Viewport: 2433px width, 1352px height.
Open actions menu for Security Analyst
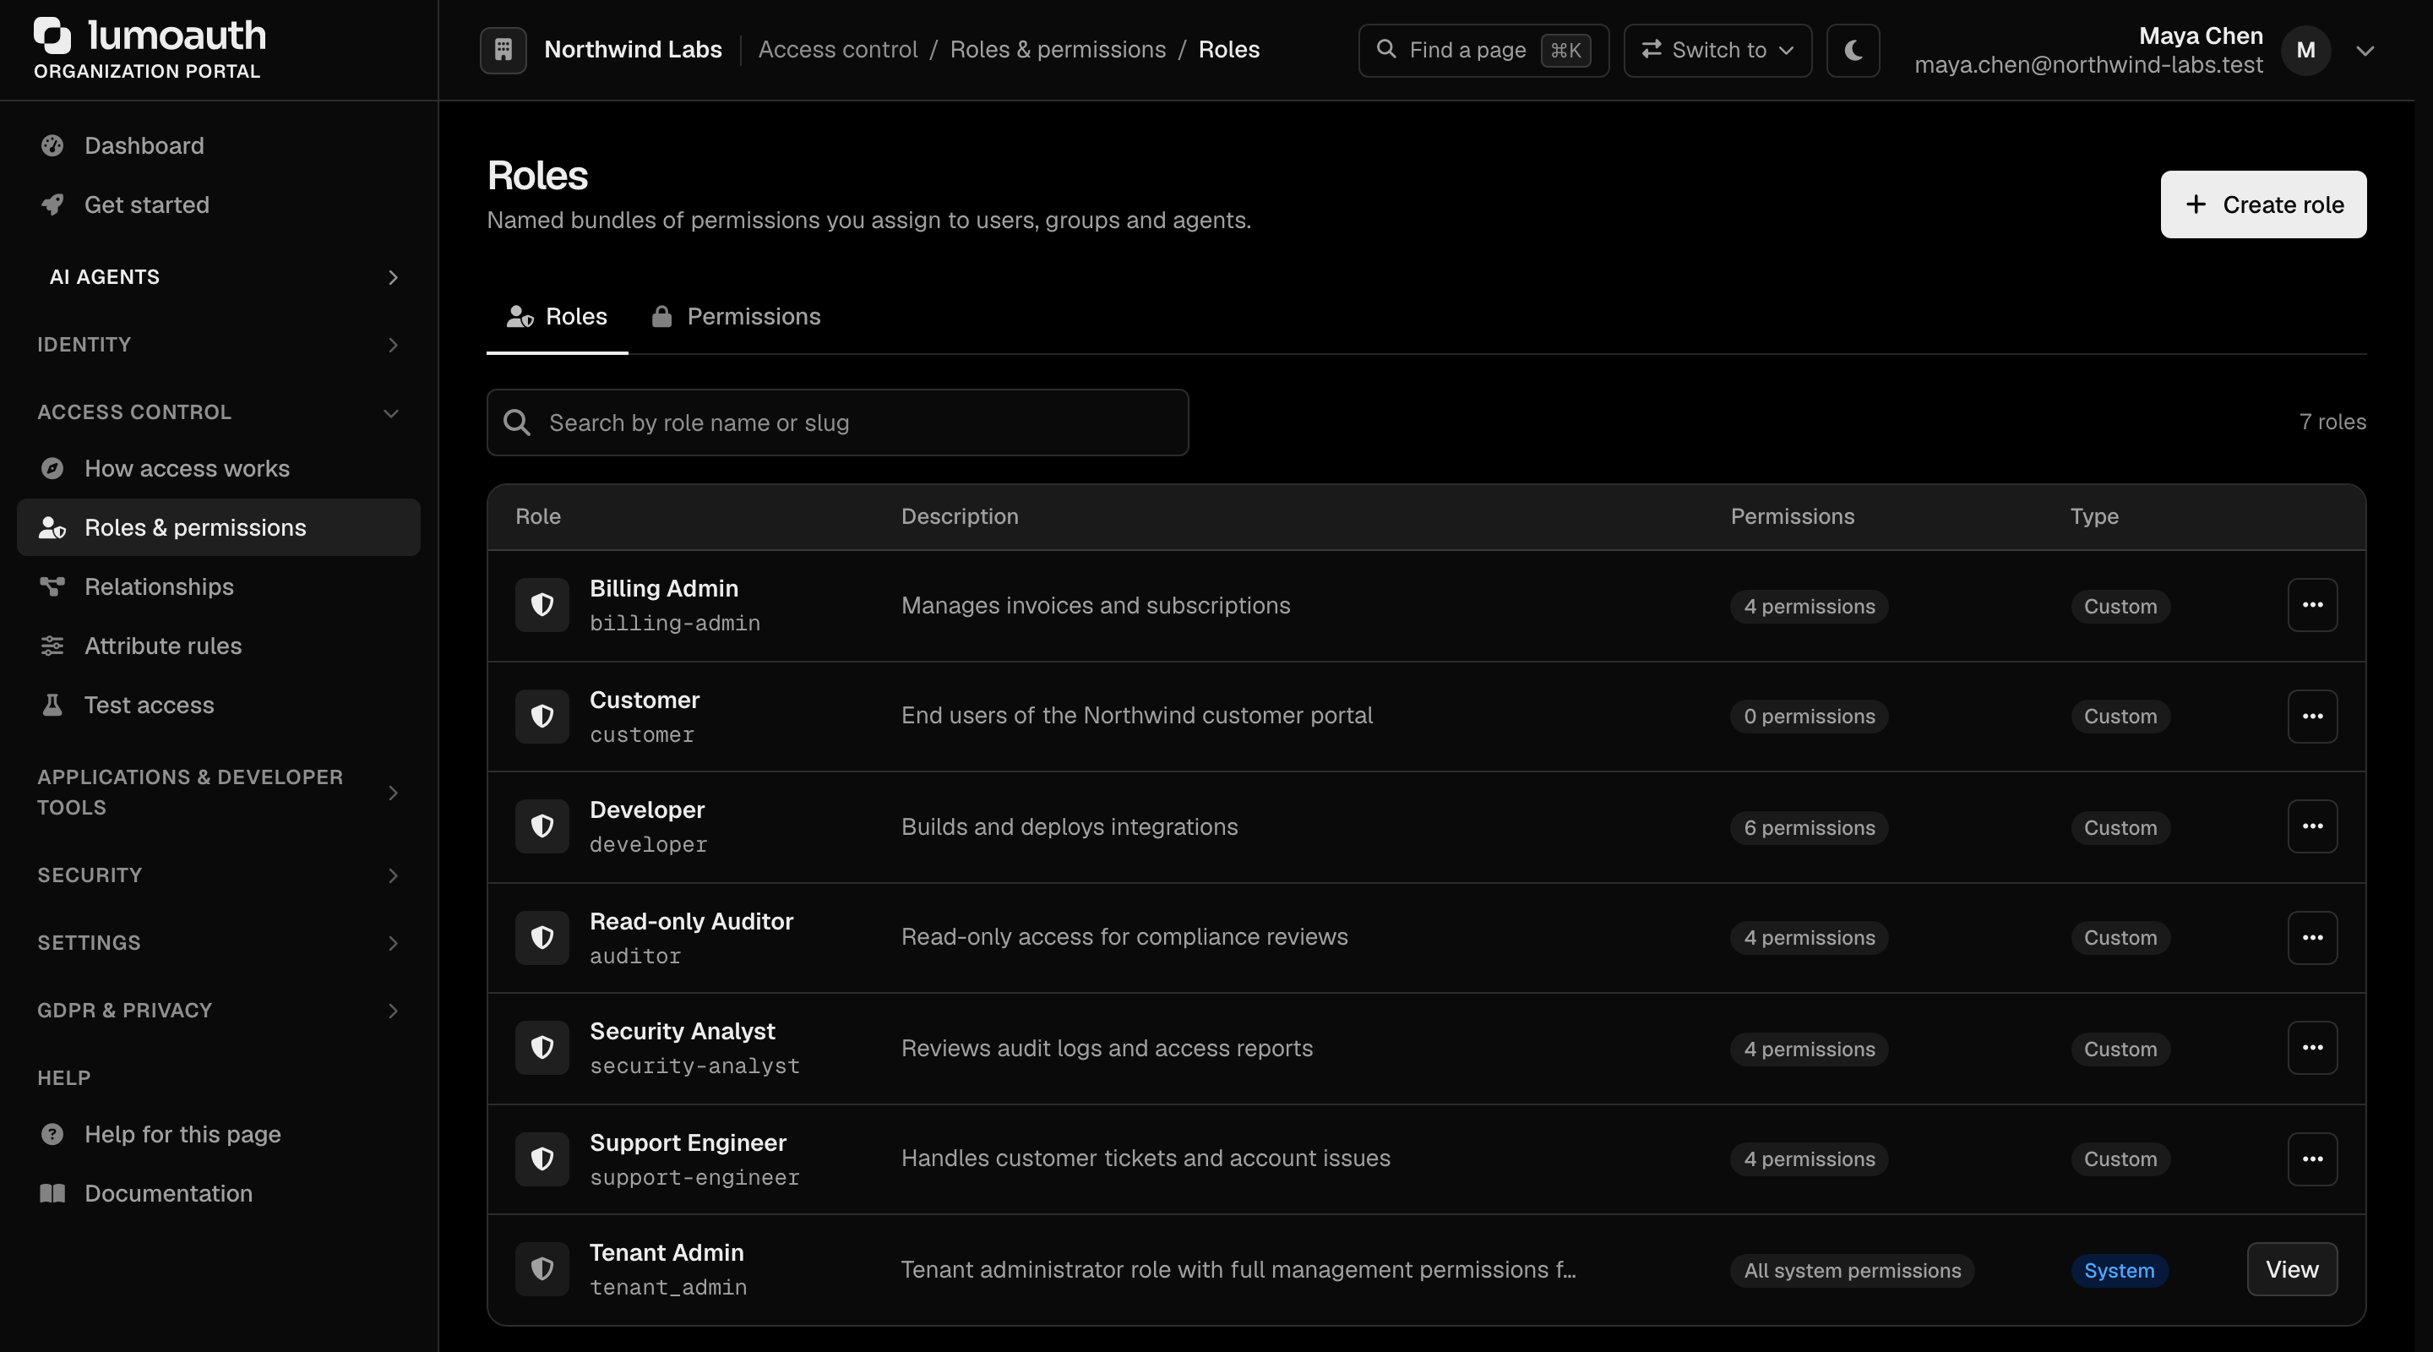(x=2312, y=1048)
